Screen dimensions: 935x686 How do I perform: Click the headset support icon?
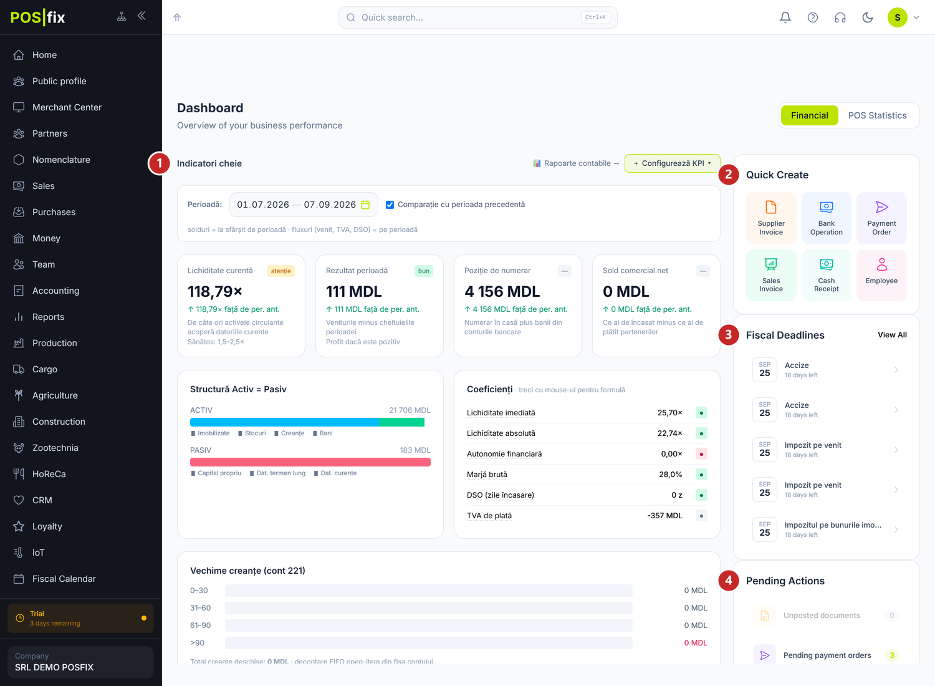840,17
